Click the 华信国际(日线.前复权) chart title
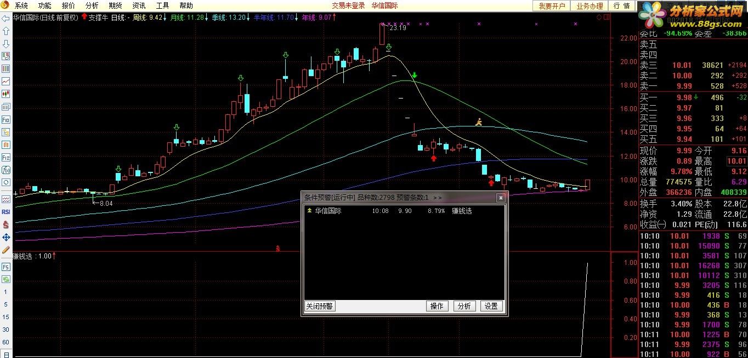 pyautogui.click(x=46, y=18)
